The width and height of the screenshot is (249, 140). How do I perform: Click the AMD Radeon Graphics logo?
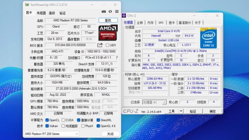[x=108, y=32]
